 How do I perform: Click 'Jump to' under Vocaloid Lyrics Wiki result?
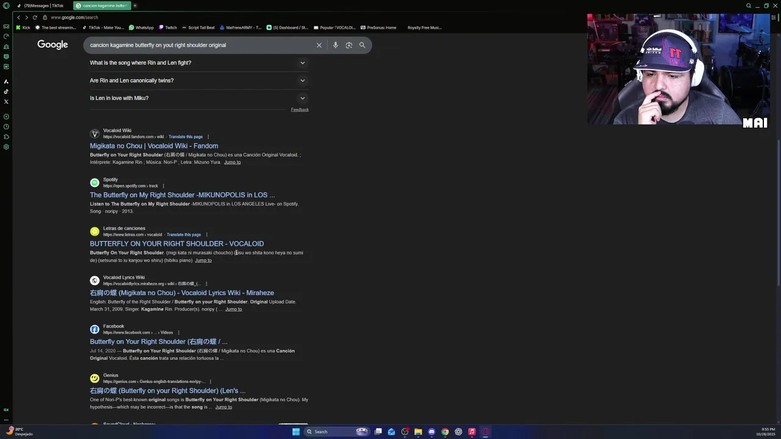[x=234, y=309]
